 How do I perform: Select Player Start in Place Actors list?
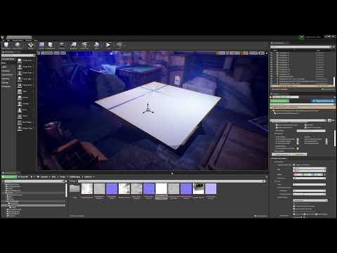pos(26,85)
